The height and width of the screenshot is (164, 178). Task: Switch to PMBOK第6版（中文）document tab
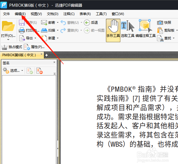coord(19,55)
